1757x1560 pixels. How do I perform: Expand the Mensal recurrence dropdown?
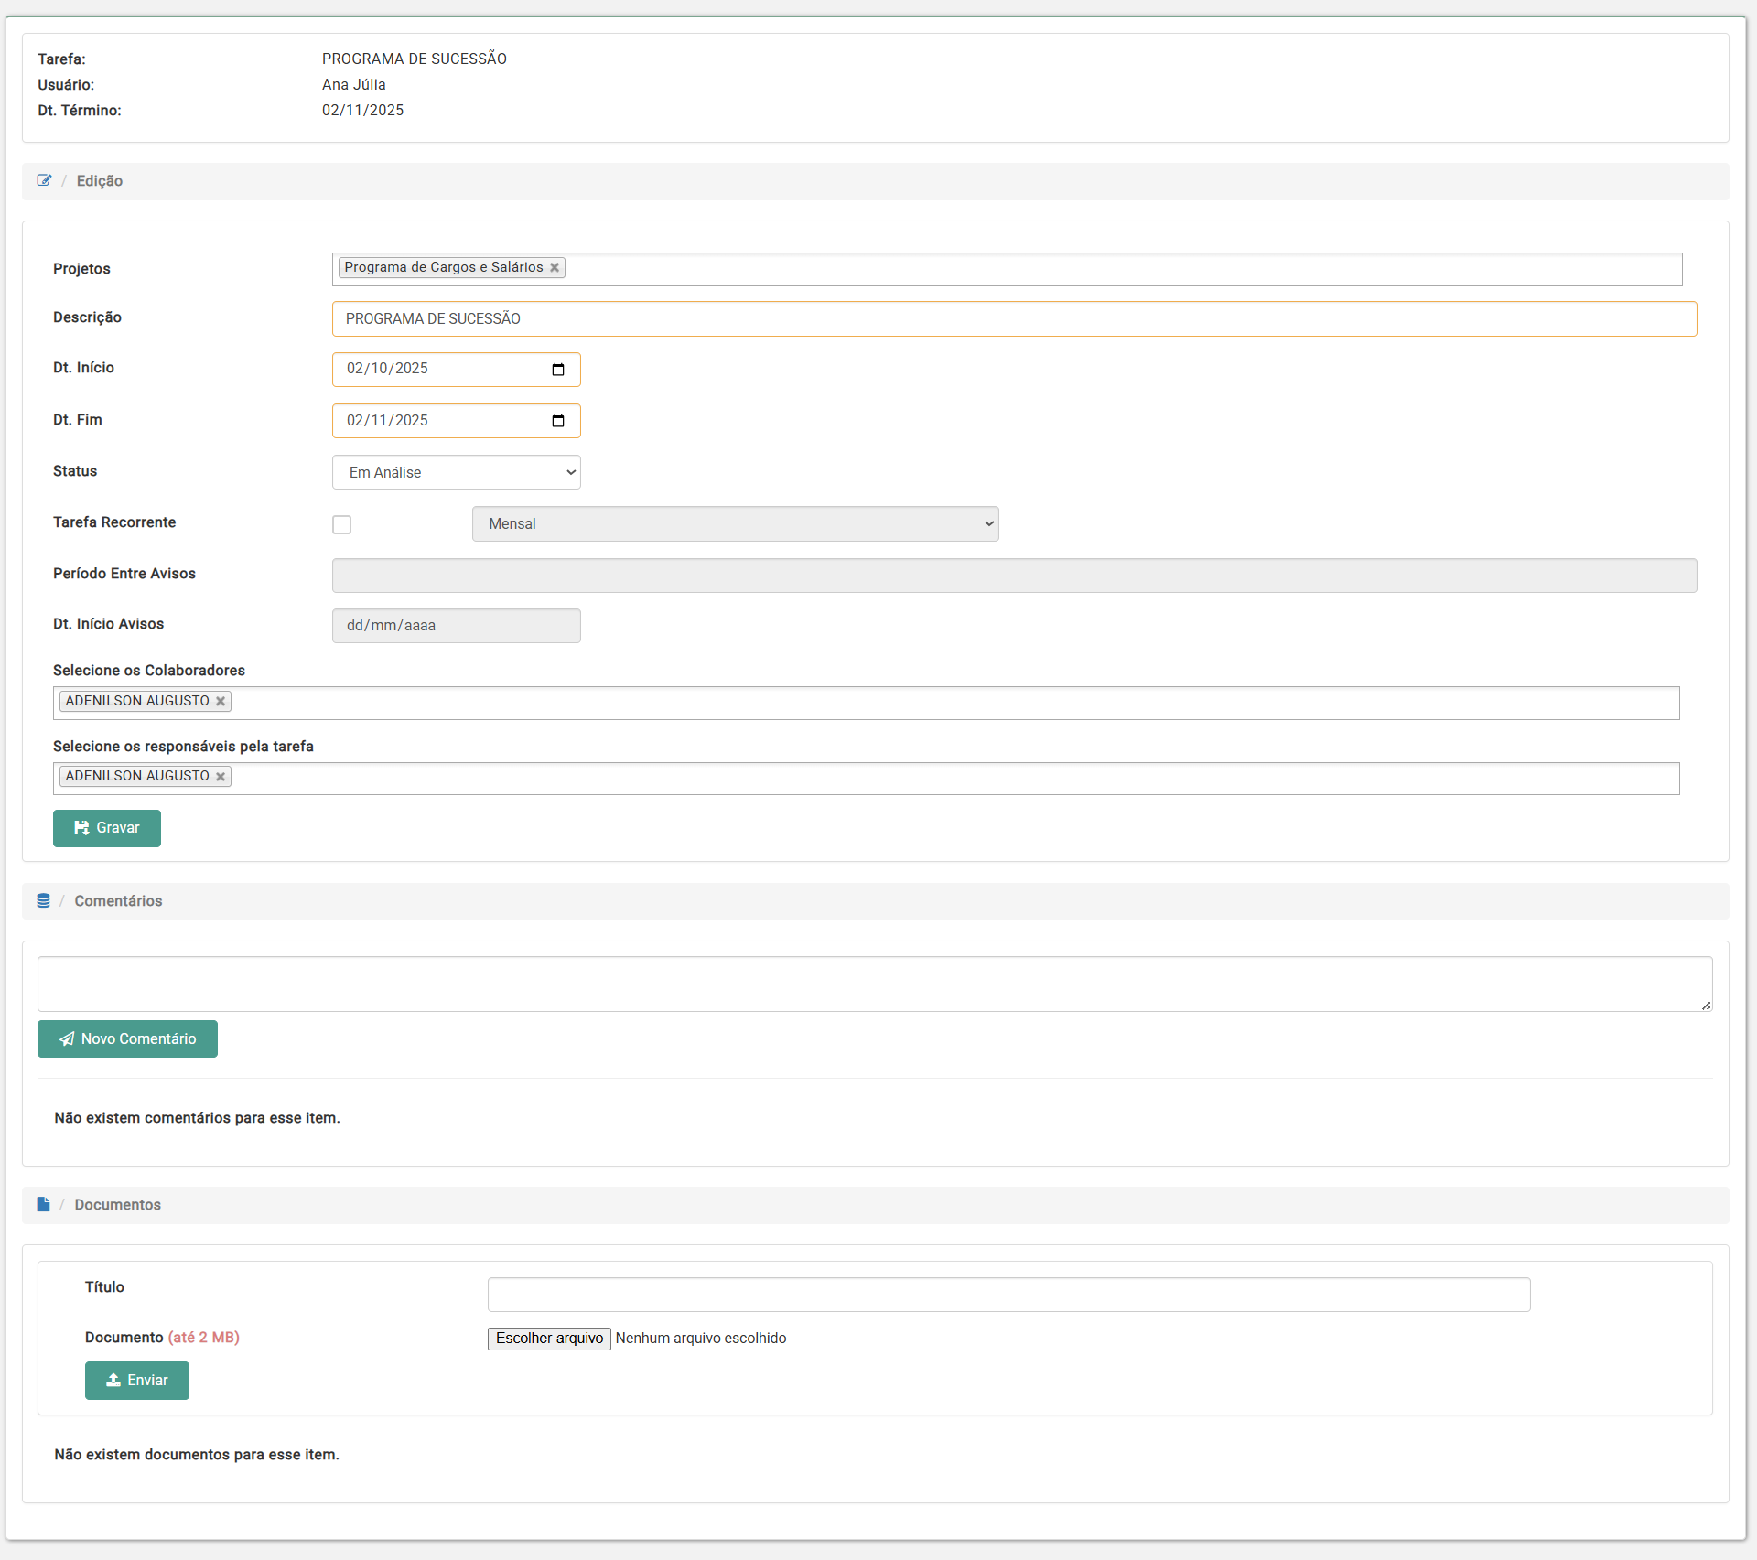click(735, 524)
